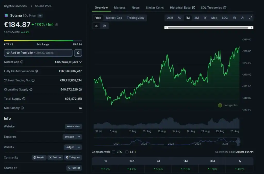Viewport: 264px width, 174px height.
Task: Expand chart to fullscreen icon
Action: point(251,18)
